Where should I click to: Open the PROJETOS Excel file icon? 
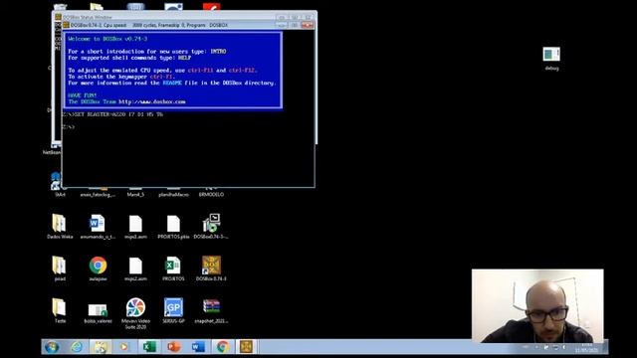[x=173, y=266]
